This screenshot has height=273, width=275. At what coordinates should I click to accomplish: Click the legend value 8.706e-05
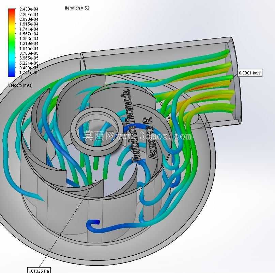coord(29,53)
